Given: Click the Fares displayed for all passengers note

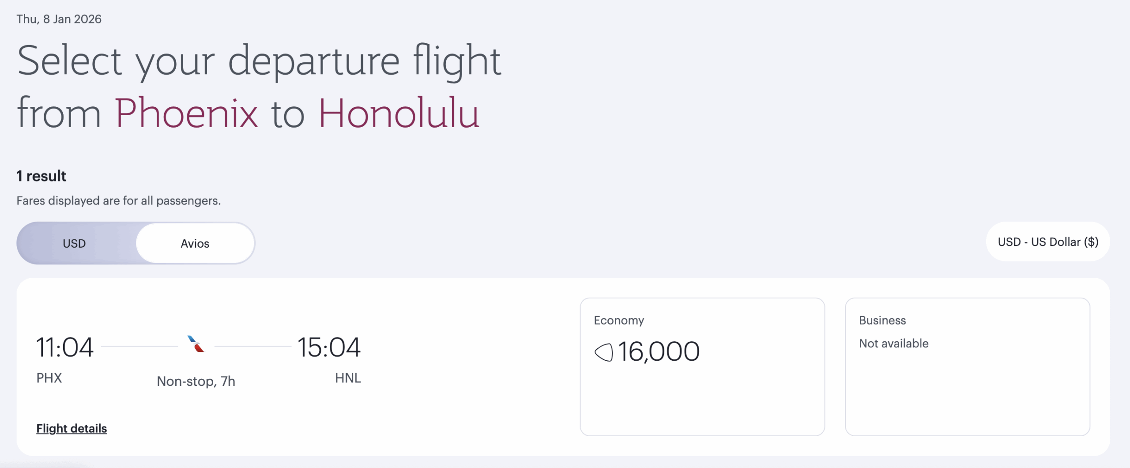Looking at the screenshot, I should (119, 201).
